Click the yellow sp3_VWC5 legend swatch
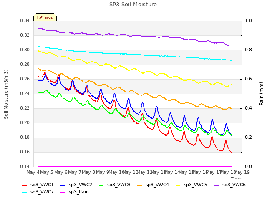Viewport: 267px width, 200px height. 178,185
